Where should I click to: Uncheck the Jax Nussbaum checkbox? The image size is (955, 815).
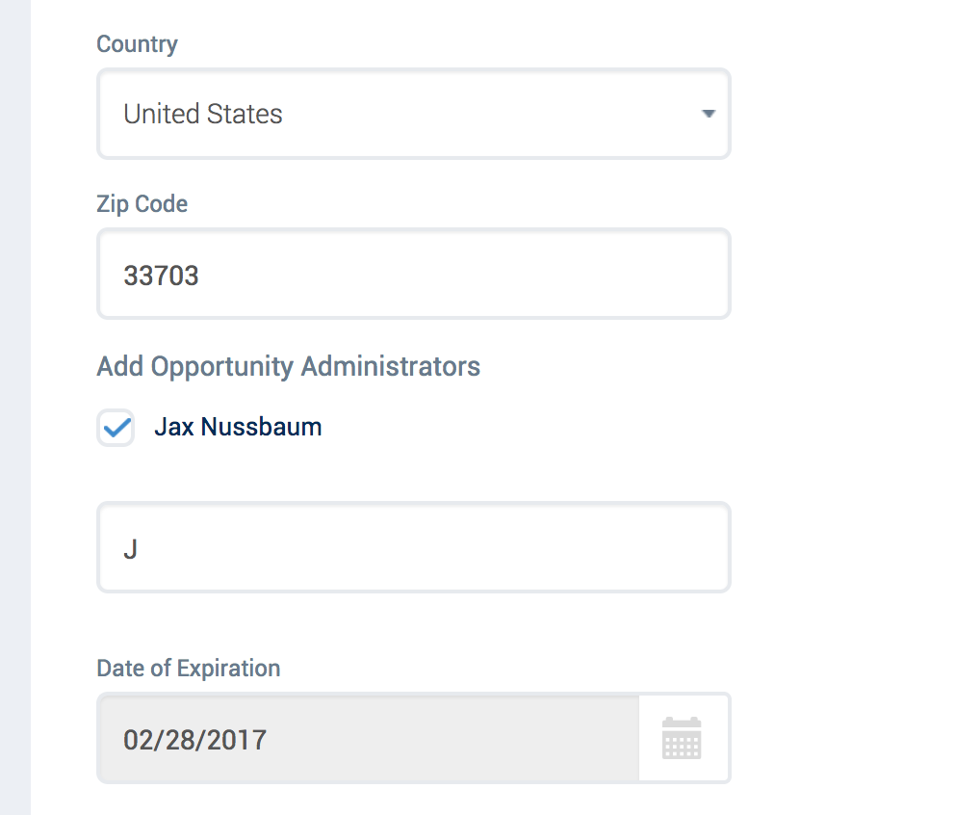point(116,428)
